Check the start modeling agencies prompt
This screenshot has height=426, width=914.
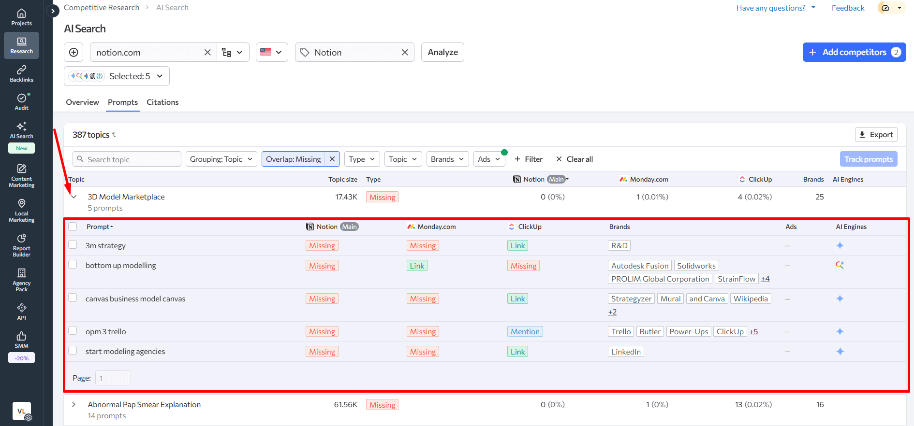point(73,350)
